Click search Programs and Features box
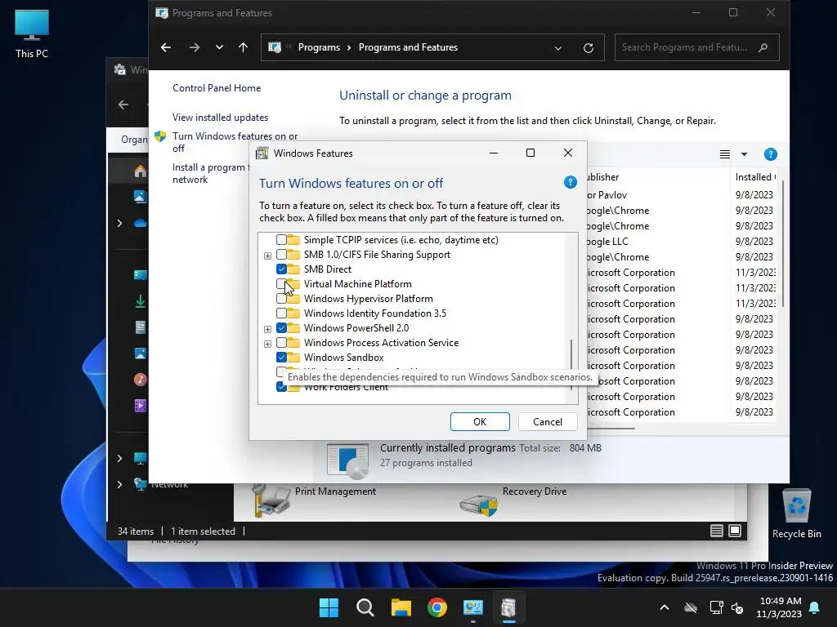Screen dimensions: 837x627 696,47
